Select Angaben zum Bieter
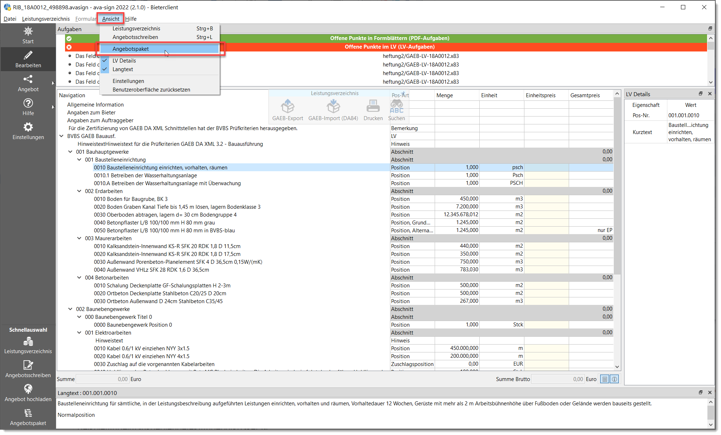The height and width of the screenshot is (435, 721). [x=91, y=113]
